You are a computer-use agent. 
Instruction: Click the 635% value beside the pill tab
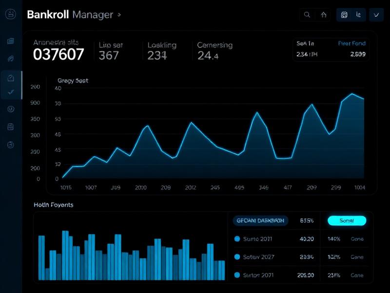(307, 221)
